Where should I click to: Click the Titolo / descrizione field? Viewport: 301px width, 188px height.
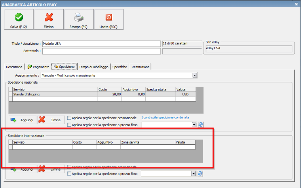(101, 44)
